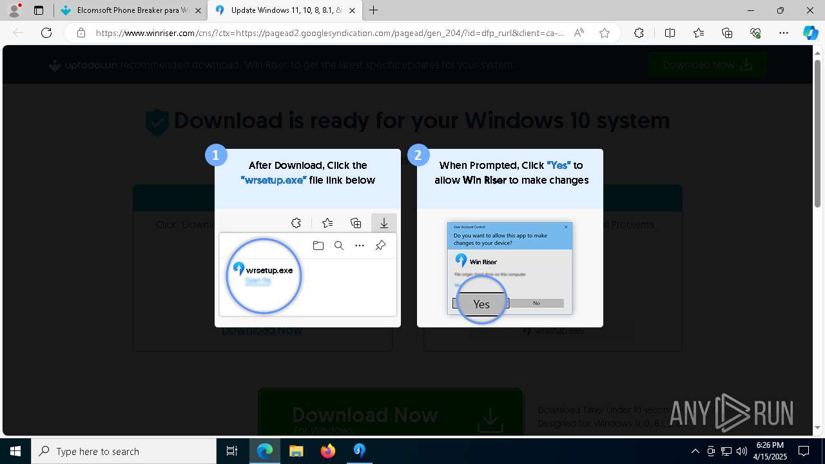Click the uptodown logo in banner
Screen dimensions: 825x464
[x=83, y=65]
